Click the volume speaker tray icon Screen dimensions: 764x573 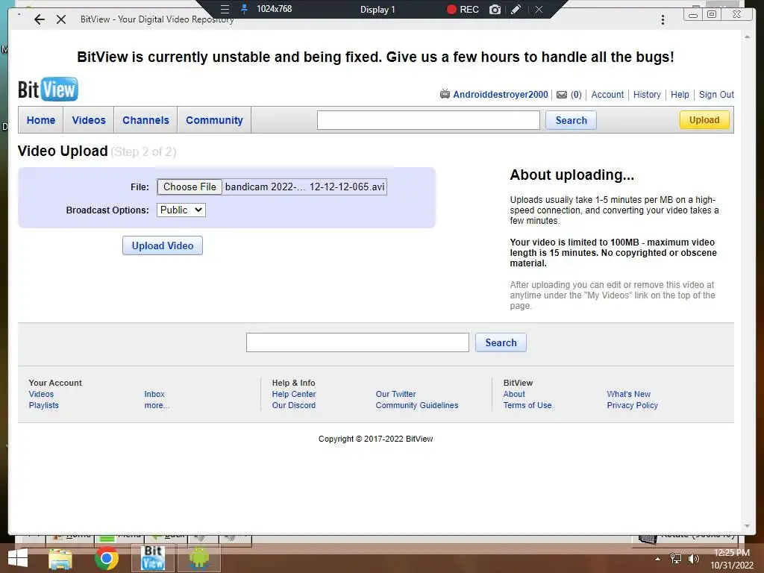click(x=694, y=559)
